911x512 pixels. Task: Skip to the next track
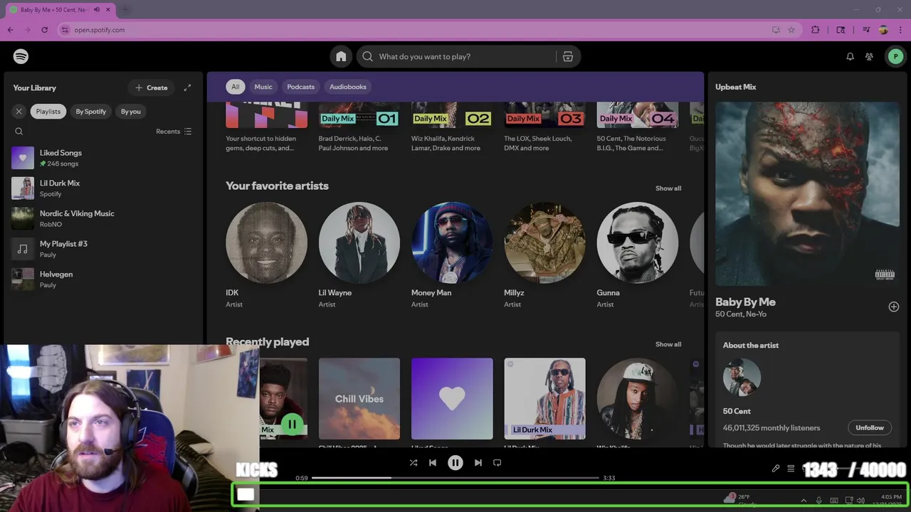[478, 463]
